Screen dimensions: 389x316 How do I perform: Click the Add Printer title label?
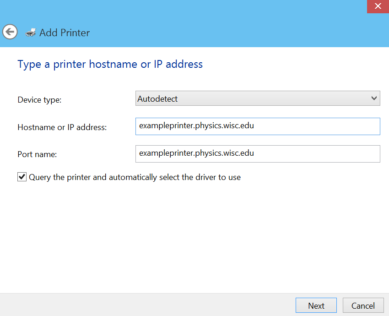pos(64,33)
